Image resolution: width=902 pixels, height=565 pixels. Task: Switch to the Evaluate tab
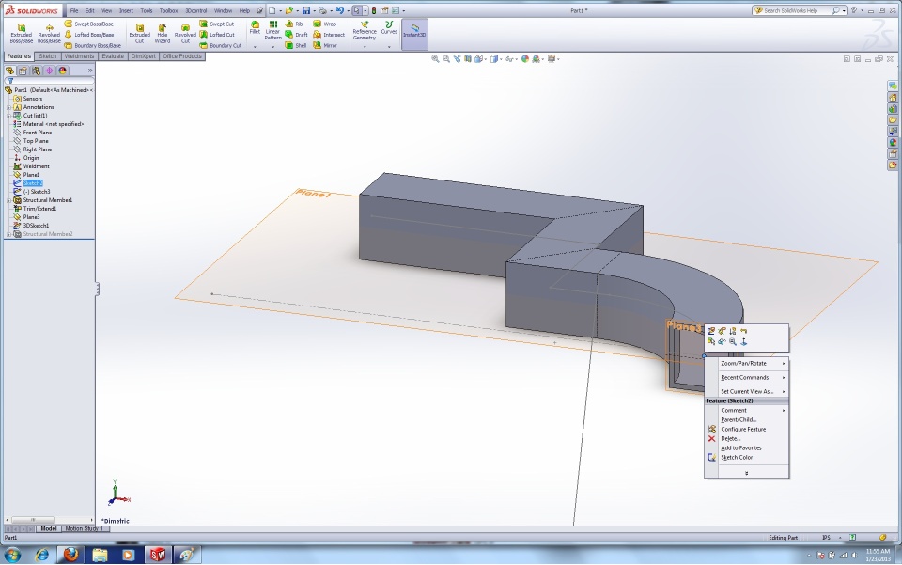pos(113,56)
